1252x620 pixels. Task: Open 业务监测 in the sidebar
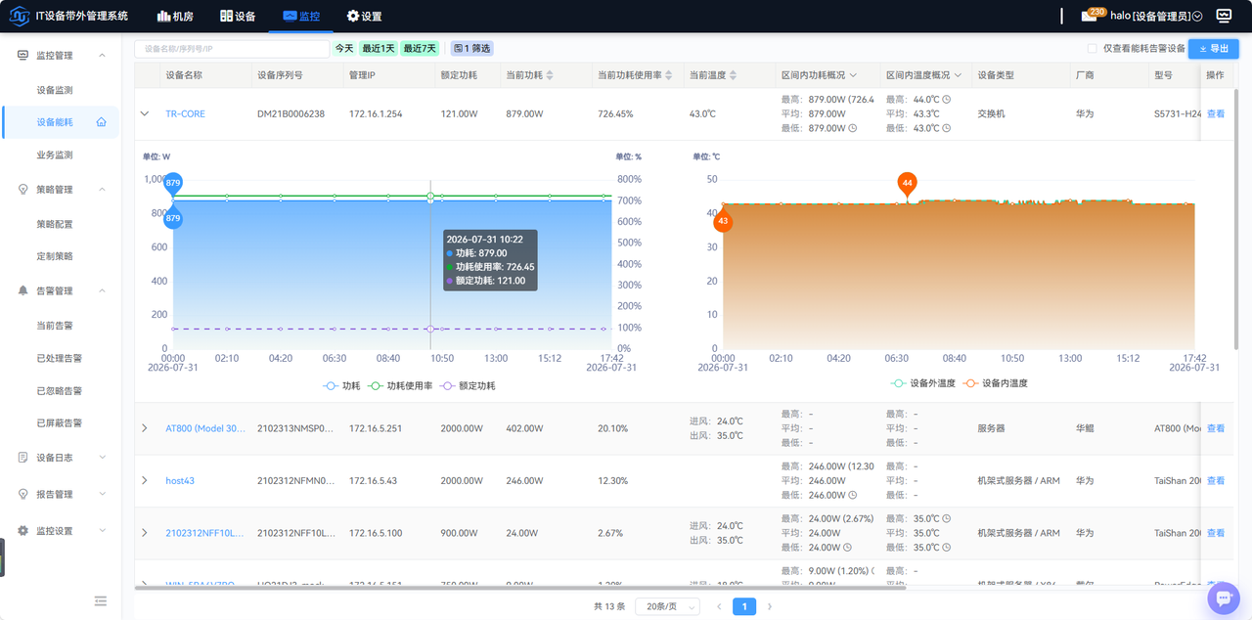click(x=55, y=155)
